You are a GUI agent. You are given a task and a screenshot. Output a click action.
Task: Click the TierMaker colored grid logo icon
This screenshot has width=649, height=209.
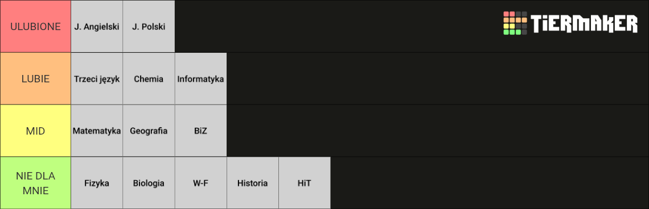(515, 23)
